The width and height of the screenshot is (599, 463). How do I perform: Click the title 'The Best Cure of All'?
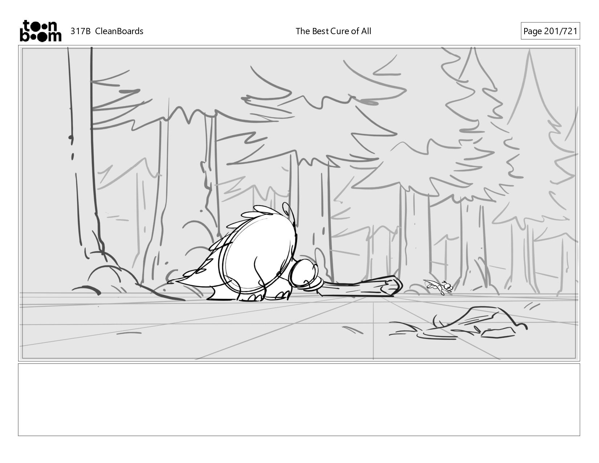(333, 31)
